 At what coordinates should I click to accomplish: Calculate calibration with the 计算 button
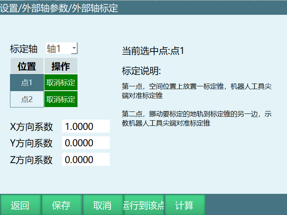click(185, 205)
